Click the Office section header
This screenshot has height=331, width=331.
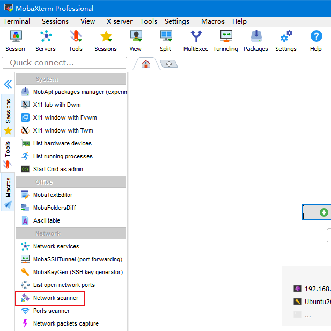[71, 182]
